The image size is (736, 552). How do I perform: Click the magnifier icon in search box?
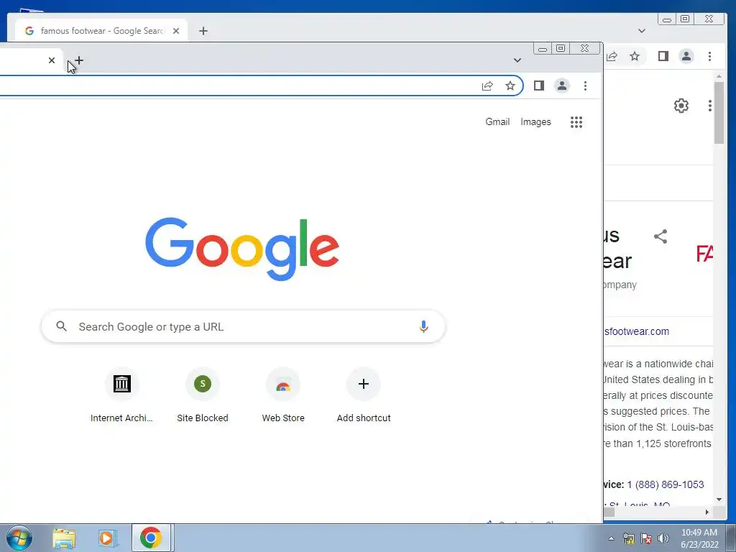pyautogui.click(x=62, y=326)
